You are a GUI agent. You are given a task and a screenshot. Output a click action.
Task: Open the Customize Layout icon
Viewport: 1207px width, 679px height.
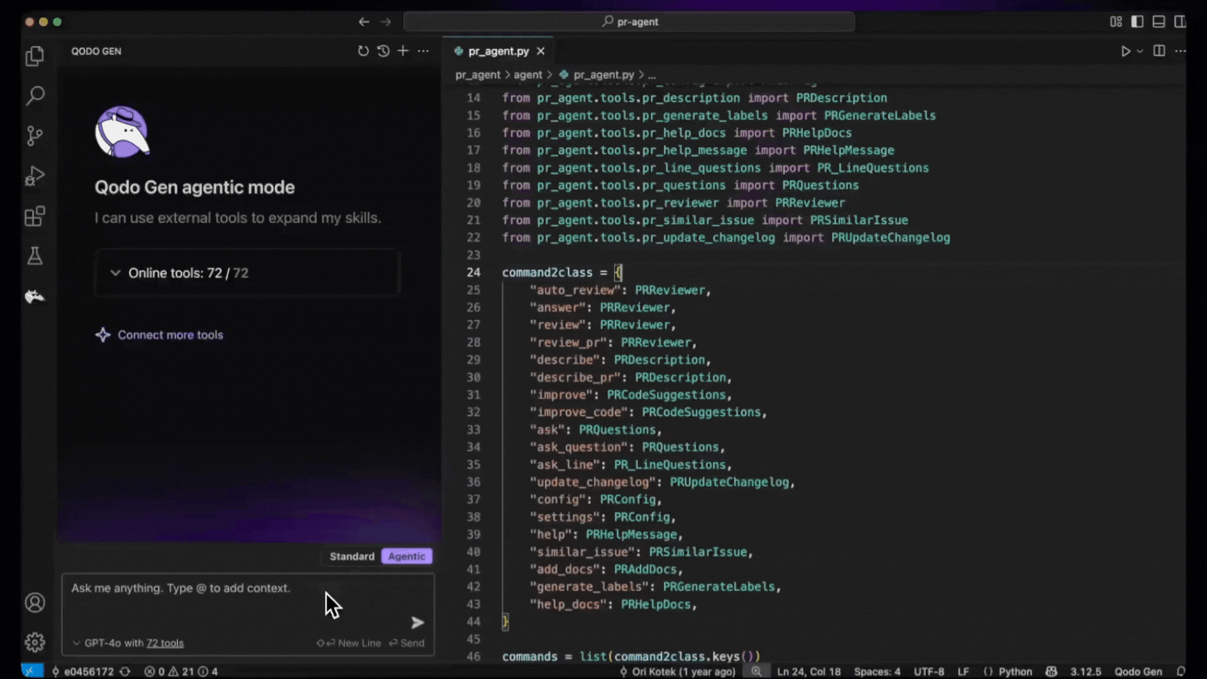pos(1116,22)
